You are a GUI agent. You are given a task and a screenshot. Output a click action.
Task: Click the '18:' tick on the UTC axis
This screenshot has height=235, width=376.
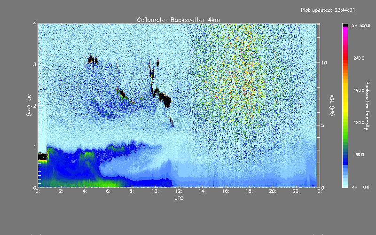[249, 191]
